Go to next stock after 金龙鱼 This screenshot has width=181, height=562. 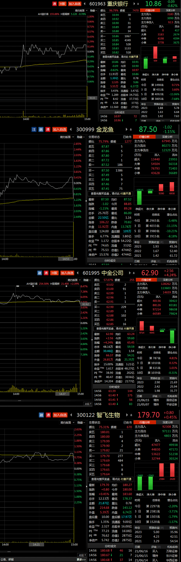pos(127,129)
